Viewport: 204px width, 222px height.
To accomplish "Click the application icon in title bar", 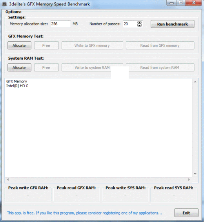I will click(4, 4).
